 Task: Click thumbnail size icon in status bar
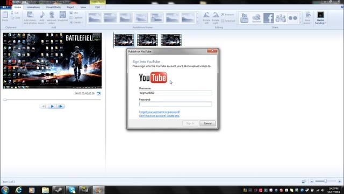pyautogui.click(x=304, y=182)
